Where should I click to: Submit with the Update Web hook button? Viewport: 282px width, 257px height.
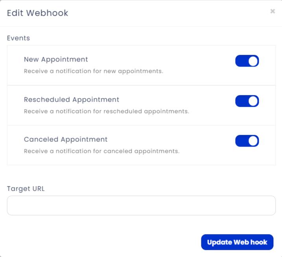click(237, 242)
